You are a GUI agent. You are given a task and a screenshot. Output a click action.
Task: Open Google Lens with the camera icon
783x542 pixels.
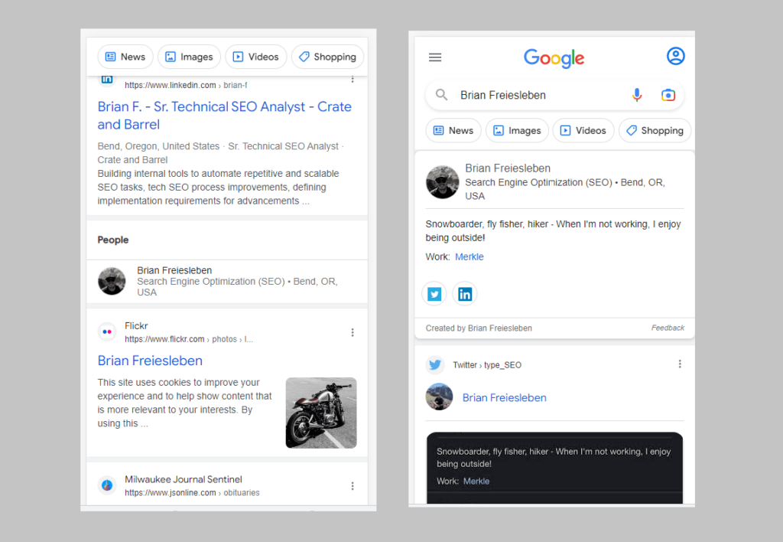click(668, 95)
